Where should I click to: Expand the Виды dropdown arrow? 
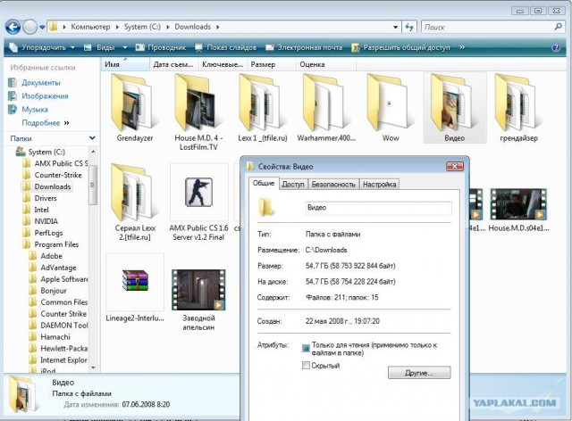[125, 47]
